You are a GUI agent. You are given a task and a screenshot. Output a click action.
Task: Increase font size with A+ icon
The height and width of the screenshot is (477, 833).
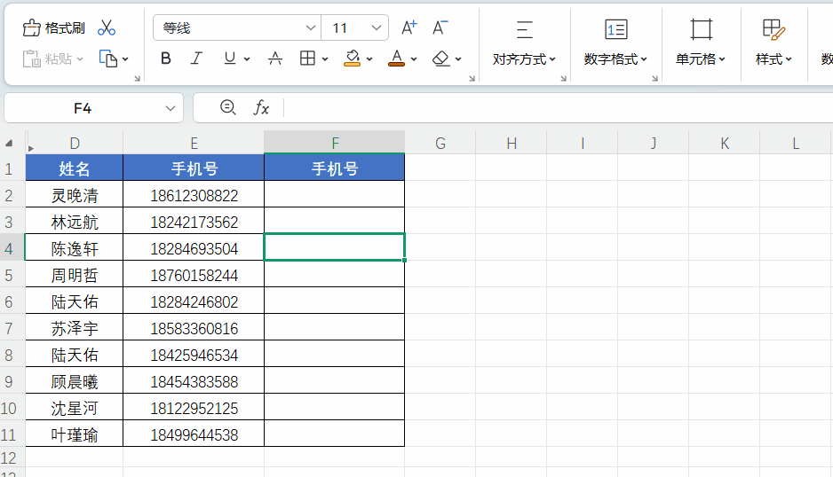coord(409,27)
